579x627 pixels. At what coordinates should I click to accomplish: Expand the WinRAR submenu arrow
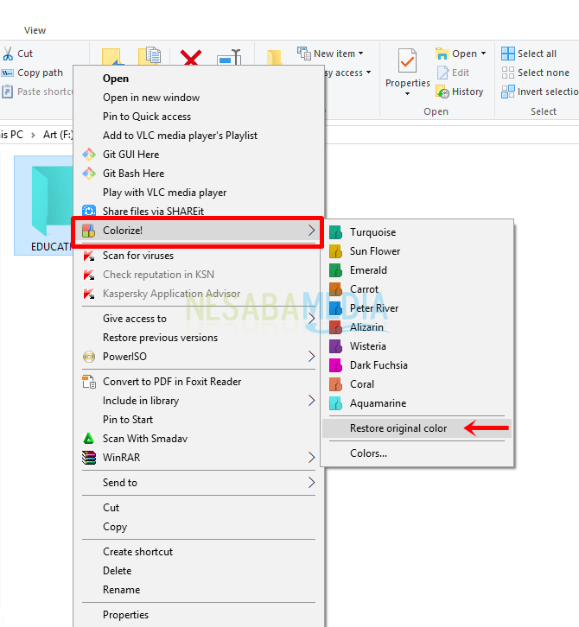tap(312, 457)
